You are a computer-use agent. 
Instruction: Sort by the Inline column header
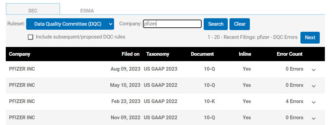[245, 54]
